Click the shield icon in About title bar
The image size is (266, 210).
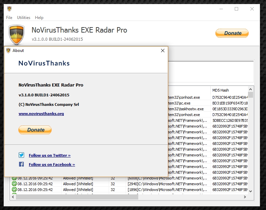click(8, 51)
